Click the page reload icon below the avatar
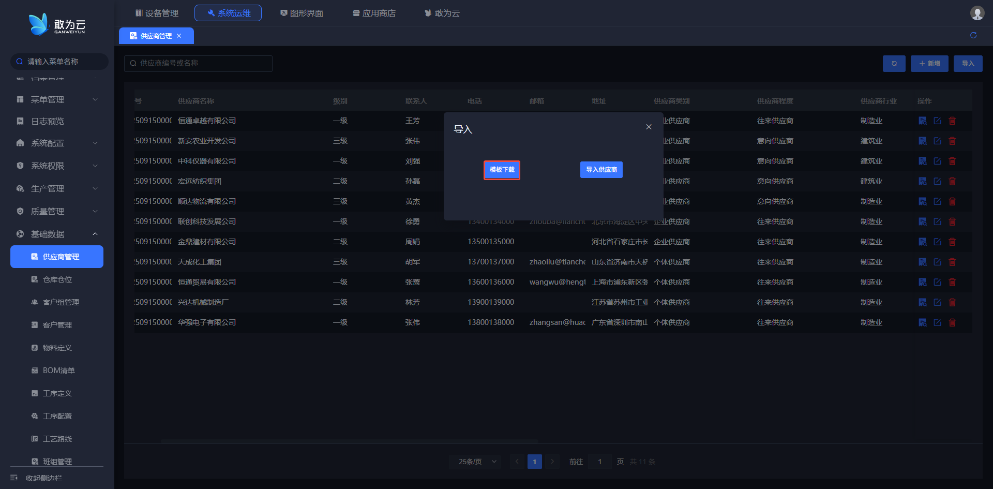 pyautogui.click(x=973, y=35)
